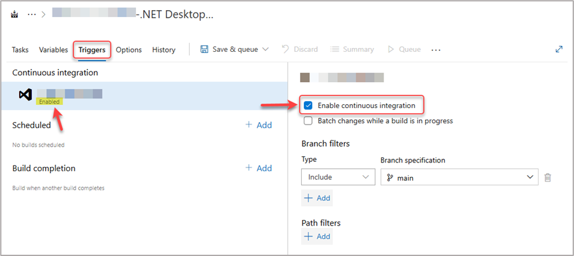This screenshot has height=256, width=574.
Task: Go to the Tasks tab
Action: (x=20, y=49)
